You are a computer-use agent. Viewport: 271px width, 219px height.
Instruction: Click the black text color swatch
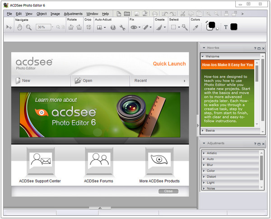coord(234,27)
